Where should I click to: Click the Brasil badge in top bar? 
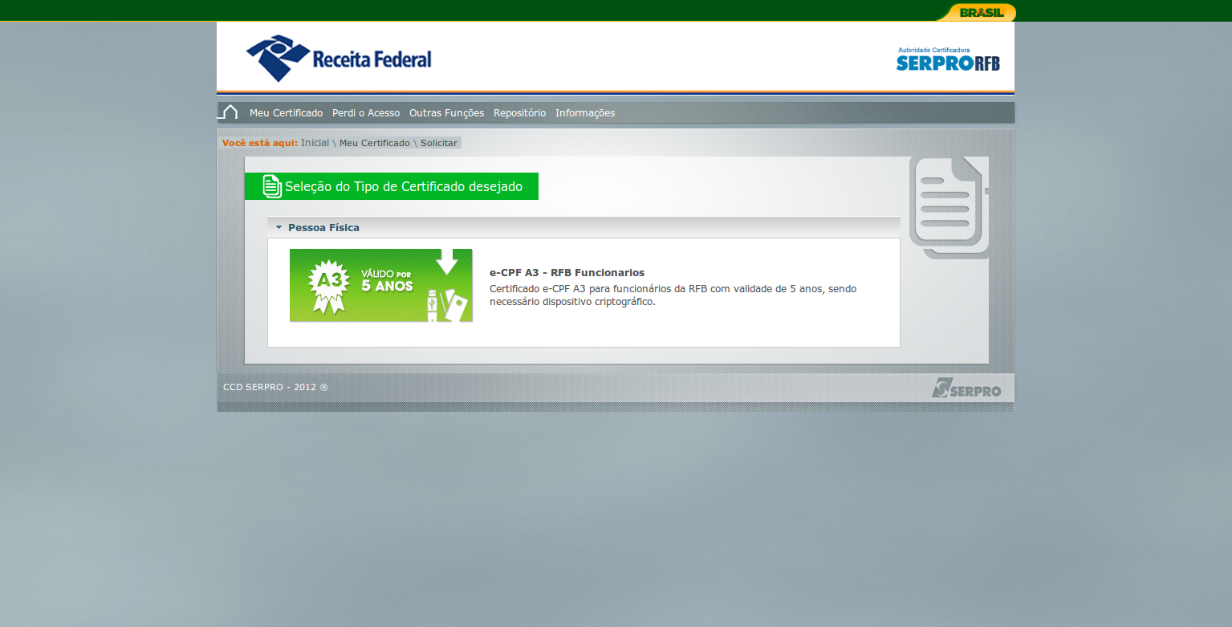pyautogui.click(x=976, y=12)
